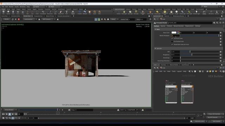Toggle the Auto Update button

click(x=217, y=121)
